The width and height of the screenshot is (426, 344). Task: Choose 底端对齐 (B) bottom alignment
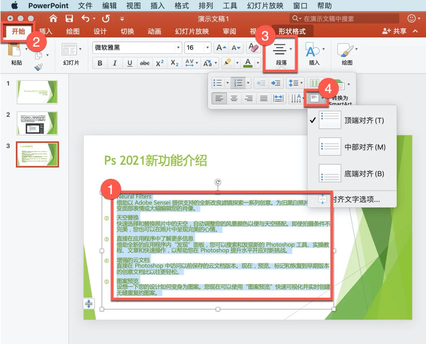click(352, 173)
